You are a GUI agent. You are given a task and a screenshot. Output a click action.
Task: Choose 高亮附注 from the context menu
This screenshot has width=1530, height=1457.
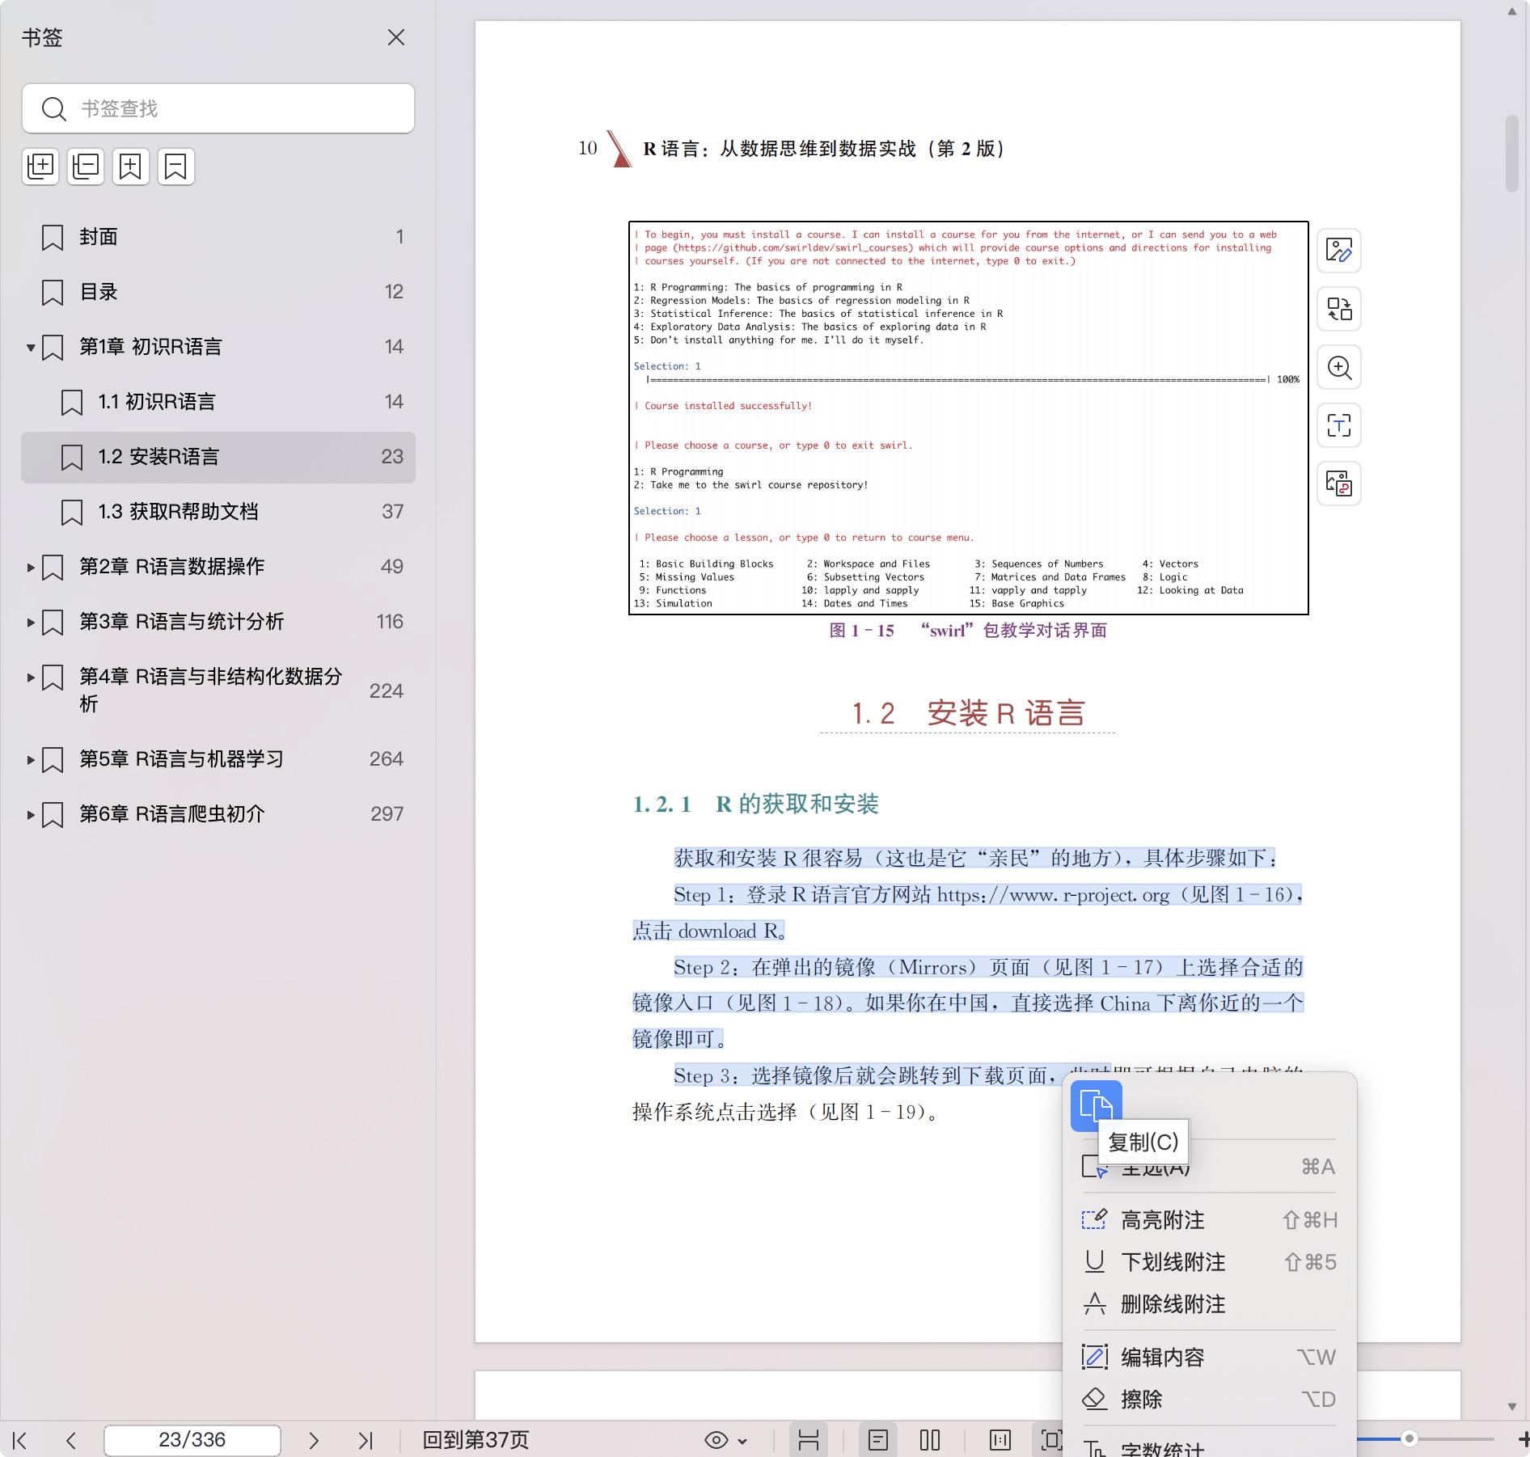pyautogui.click(x=1163, y=1220)
